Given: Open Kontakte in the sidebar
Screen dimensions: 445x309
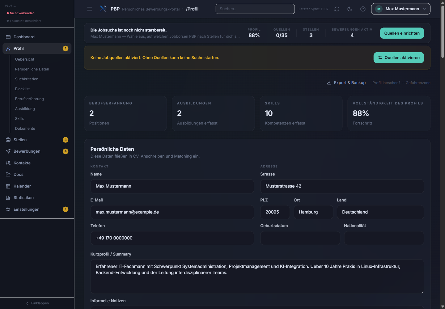Looking at the screenshot, I should [x=37, y=163].
